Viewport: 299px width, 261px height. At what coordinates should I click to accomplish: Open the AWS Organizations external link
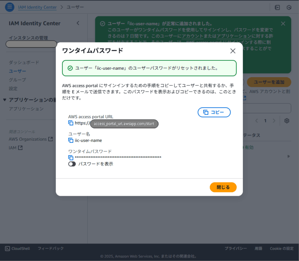pyautogui.click(x=31, y=139)
